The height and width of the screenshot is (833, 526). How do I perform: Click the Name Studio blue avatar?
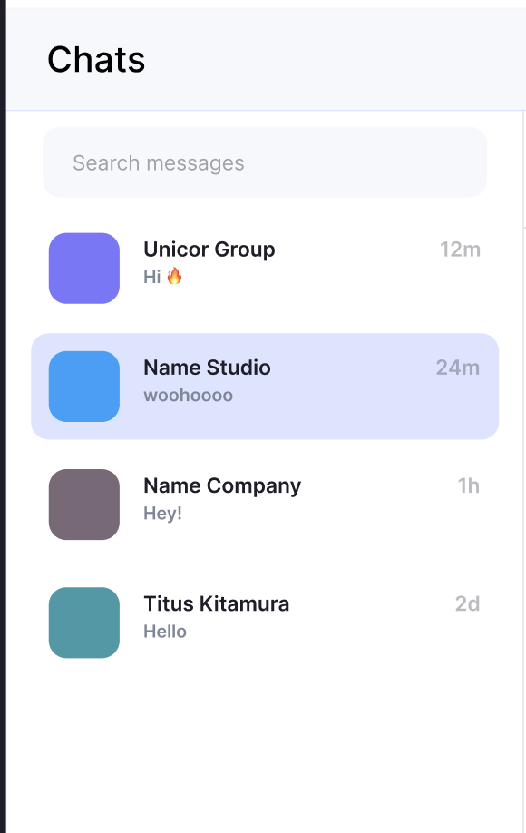pos(83,387)
